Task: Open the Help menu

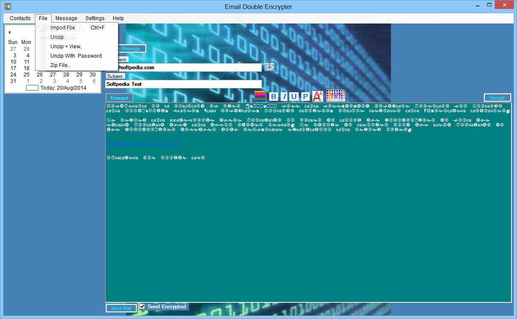Action: click(x=118, y=18)
